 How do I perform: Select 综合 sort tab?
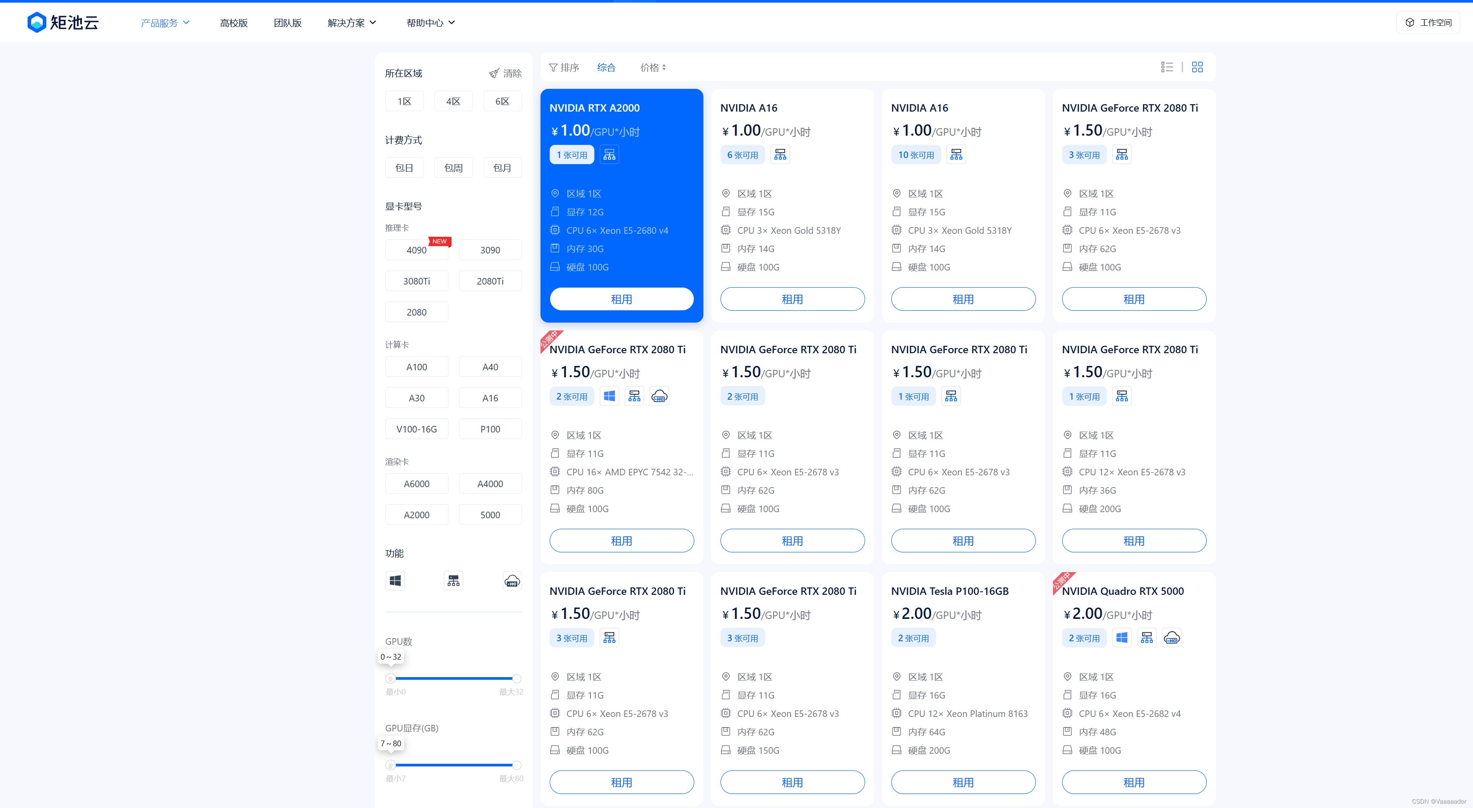tap(606, 67)
